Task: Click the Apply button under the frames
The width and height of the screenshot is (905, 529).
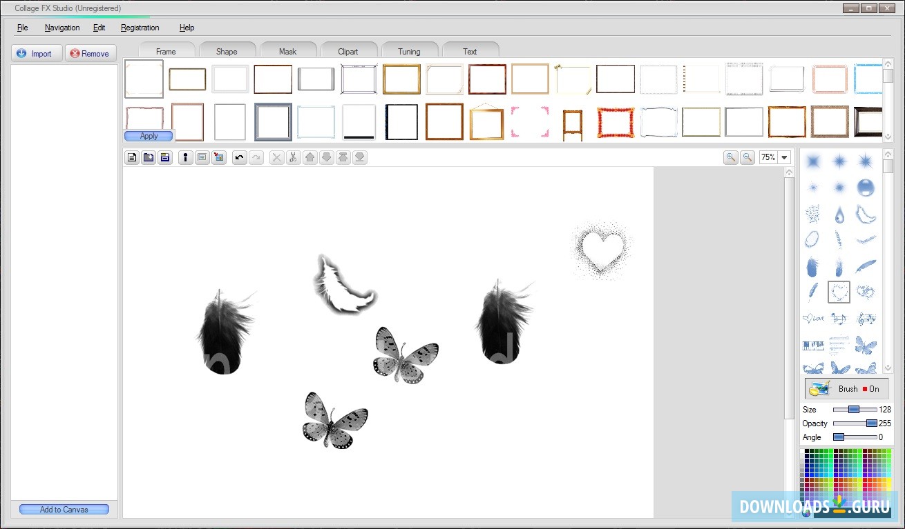Action: pos(148,136)
